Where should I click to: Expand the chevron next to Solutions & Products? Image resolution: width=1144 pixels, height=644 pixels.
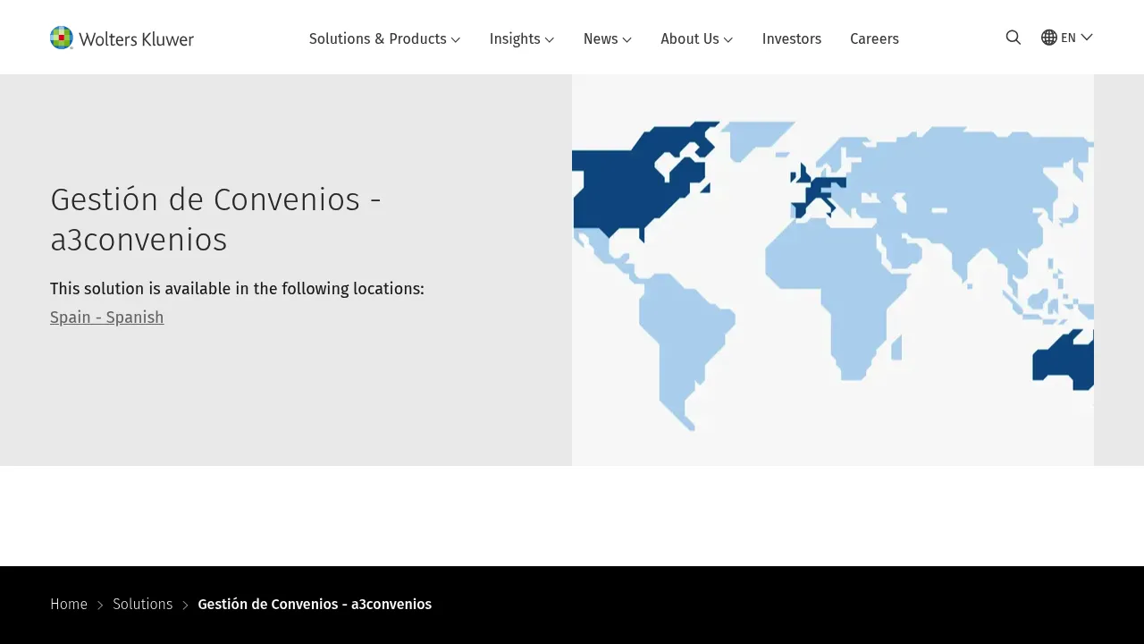click(x=456, y=39)
